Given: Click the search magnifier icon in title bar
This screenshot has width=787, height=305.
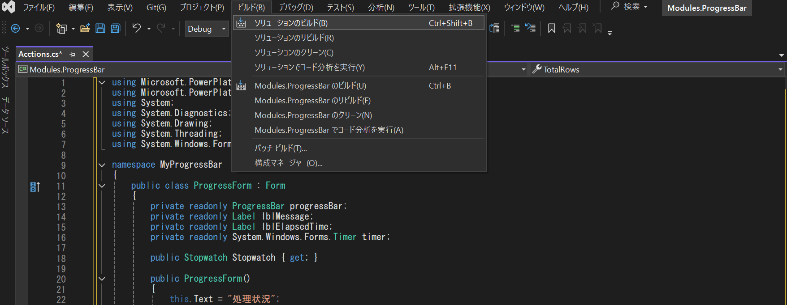Looking at the screenshot, I should 615,6.
